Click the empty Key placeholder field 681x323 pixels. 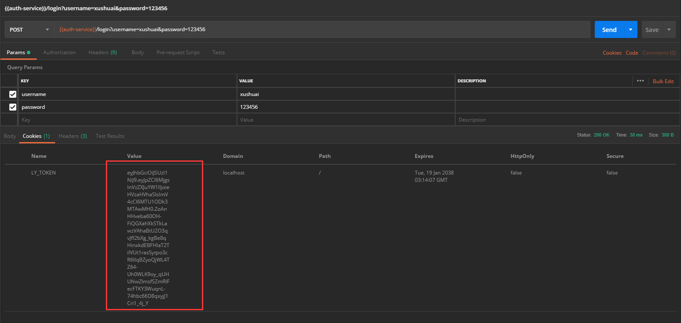(x=127, y=120)
